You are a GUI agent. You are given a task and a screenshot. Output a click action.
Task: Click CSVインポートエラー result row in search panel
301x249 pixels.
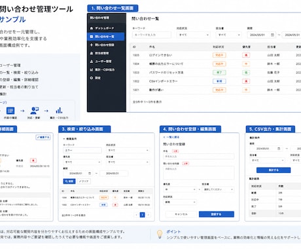106,205
